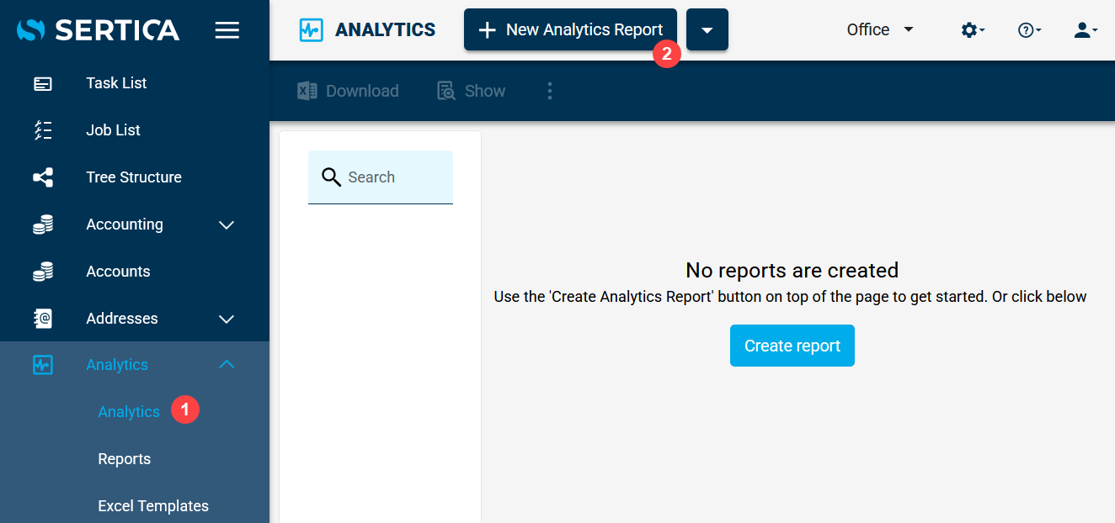Open the user profile menu
The width and height of the screenshot is (1115, 523).
[x=1086, y=30]
